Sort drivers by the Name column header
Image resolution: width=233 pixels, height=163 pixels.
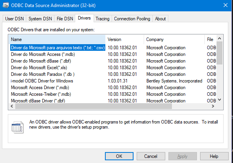(57, 39)
